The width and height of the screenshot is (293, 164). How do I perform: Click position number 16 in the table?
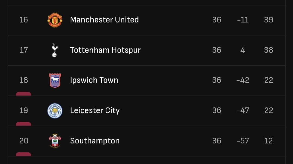[24, 20]
